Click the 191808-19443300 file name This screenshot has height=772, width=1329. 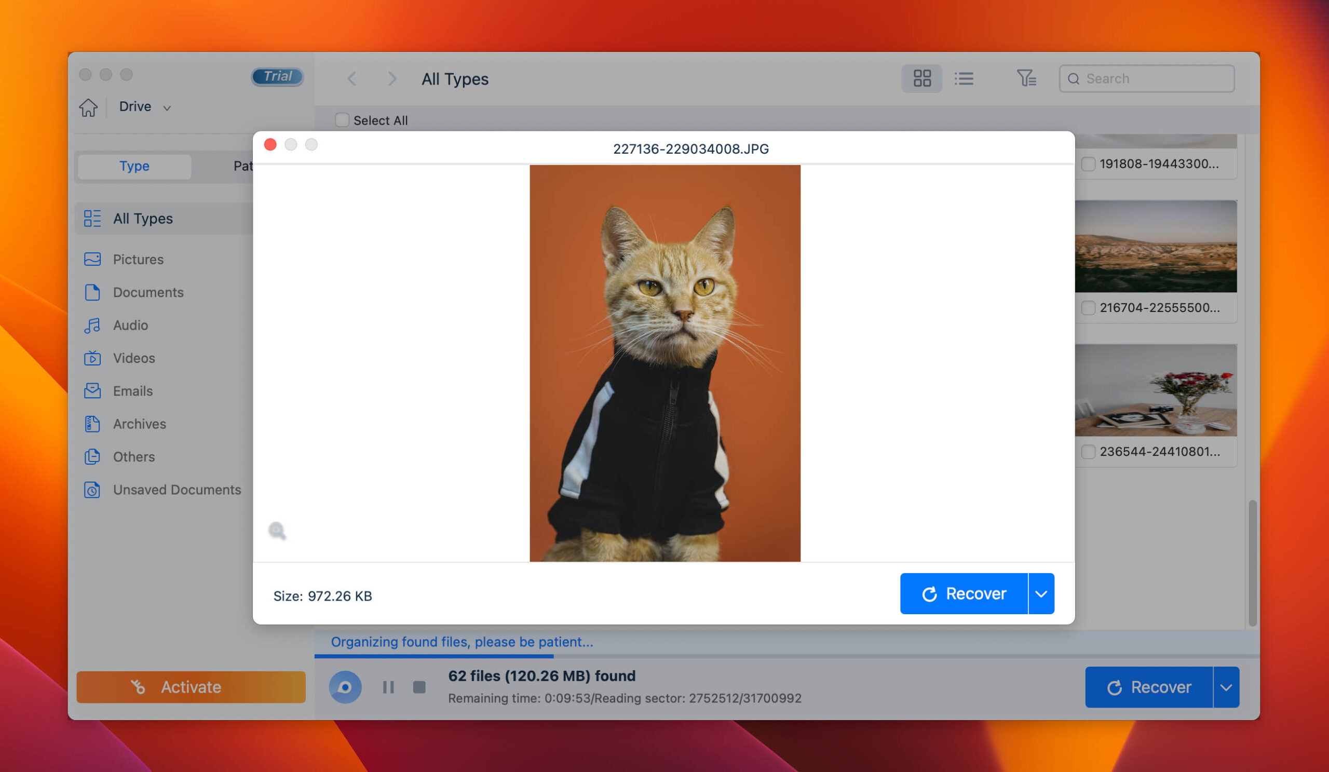1159,164
